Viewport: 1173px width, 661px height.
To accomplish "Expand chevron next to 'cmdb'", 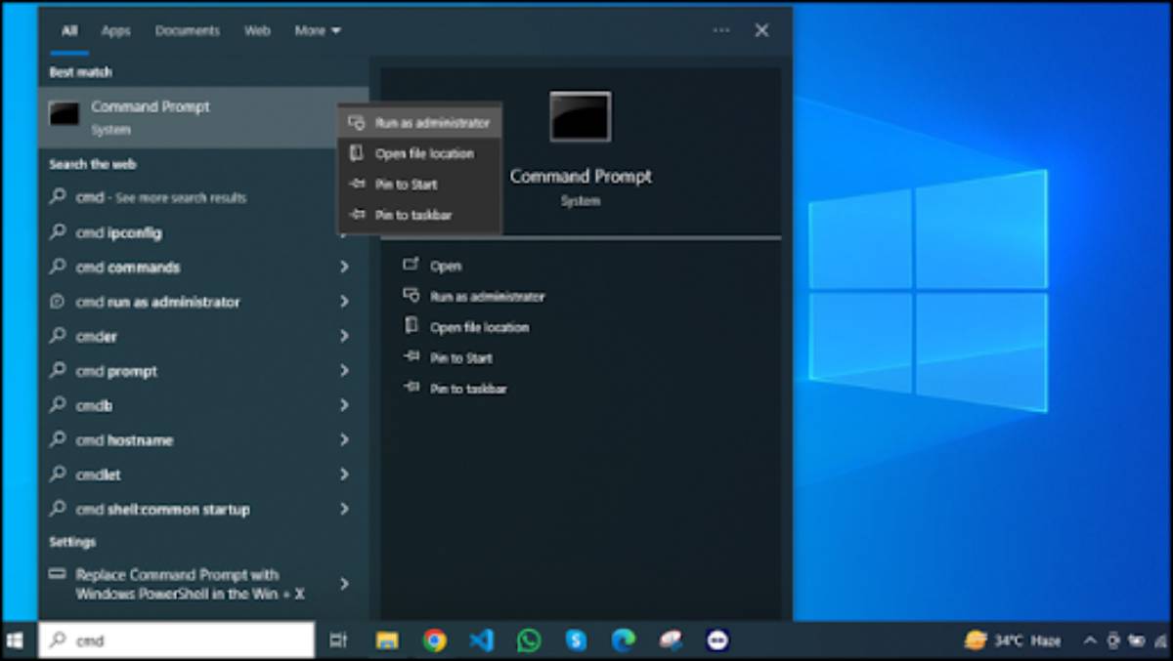I will [344, 405].
